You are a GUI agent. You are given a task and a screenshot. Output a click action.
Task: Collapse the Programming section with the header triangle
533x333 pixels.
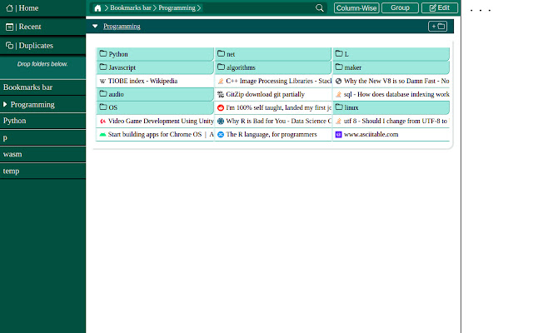[x=95, y=26]
